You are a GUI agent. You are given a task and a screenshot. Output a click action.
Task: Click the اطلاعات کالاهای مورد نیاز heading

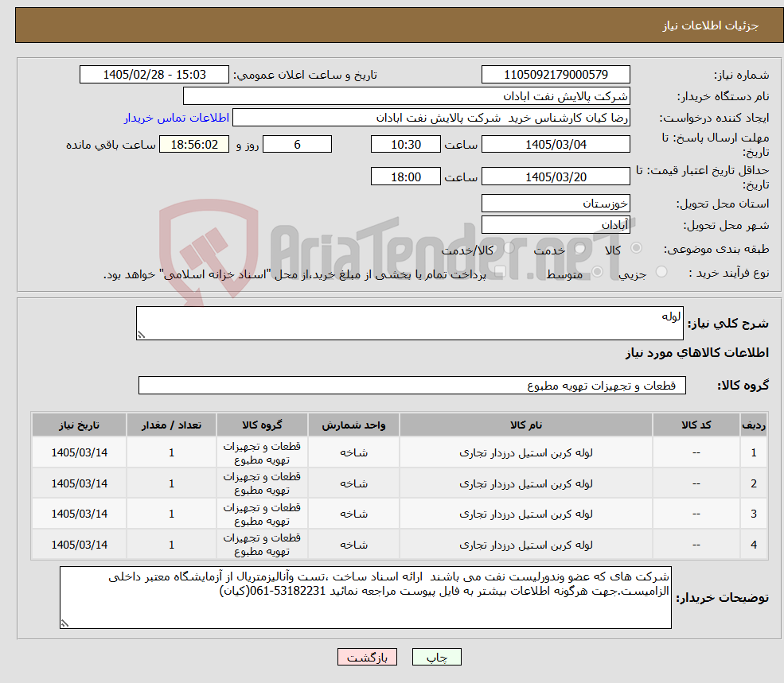(697, 353)
